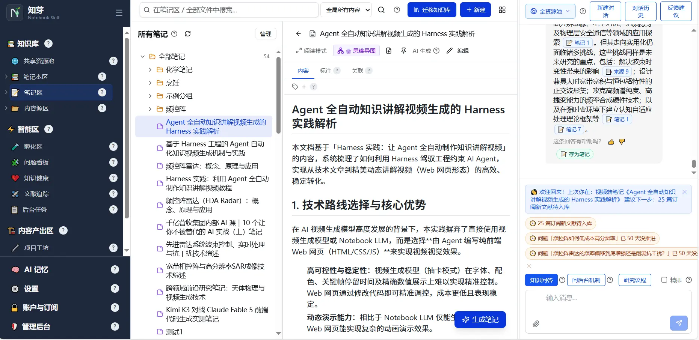Open the 全局所有内容 scope dropdown

click(x=346, y=10)
